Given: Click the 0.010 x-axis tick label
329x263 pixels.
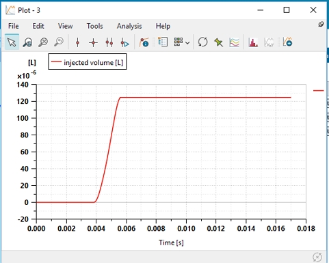Looking at the screenshot, I should click(x=186, y=228).
